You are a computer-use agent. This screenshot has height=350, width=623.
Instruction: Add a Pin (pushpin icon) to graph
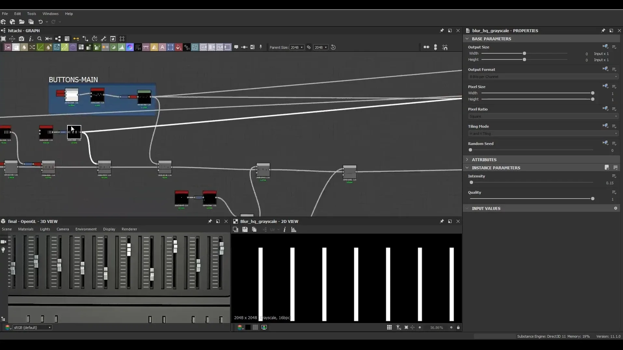261,47
